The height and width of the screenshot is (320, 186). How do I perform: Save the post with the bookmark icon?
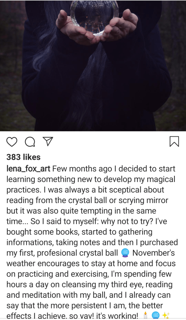[174, 141]
